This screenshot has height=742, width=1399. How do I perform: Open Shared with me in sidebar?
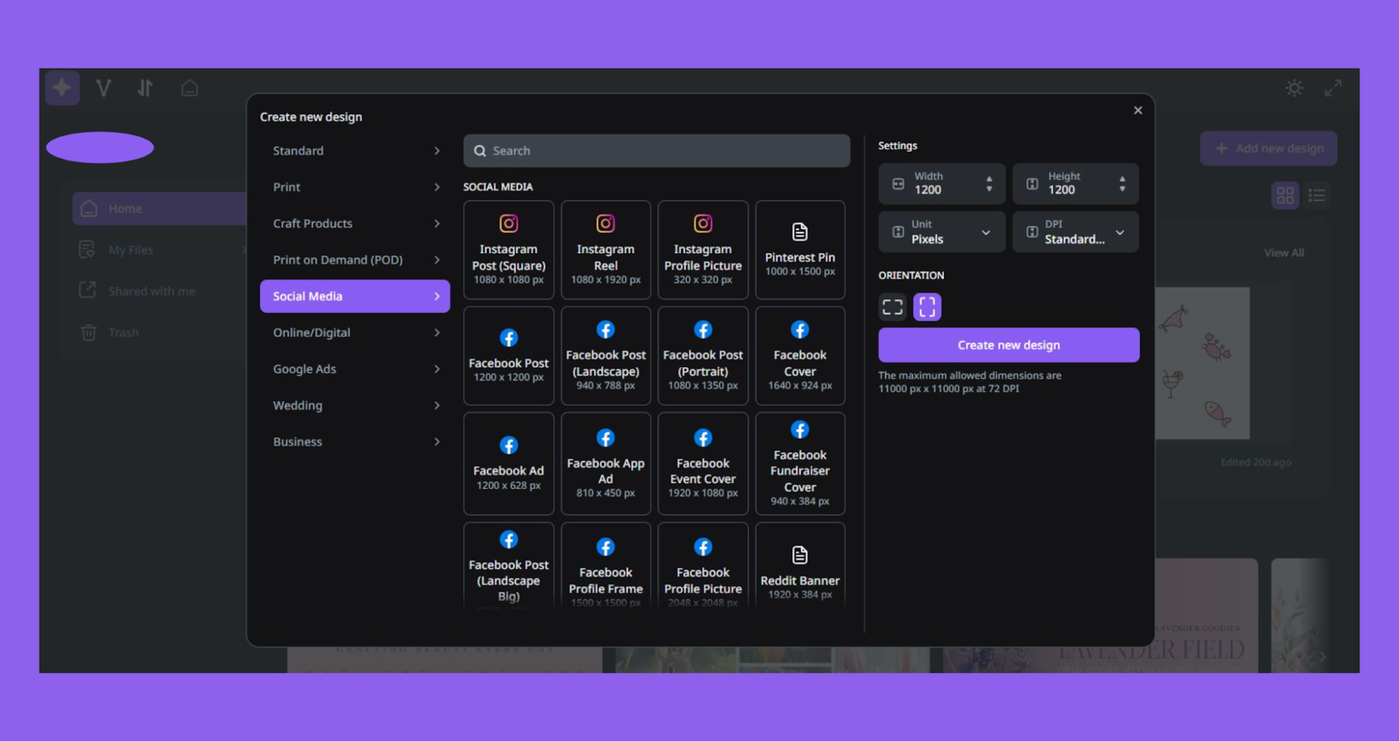[x=160, y=291]
